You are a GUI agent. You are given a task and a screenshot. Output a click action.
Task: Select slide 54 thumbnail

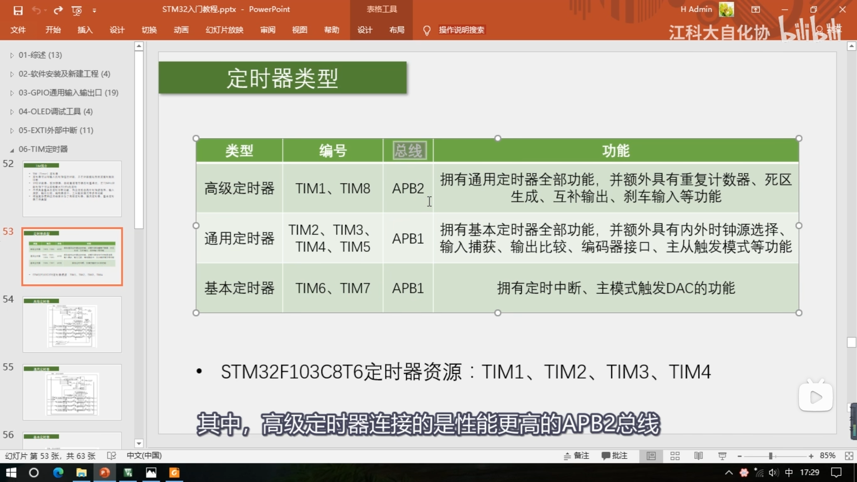click(x=72, y=324)
